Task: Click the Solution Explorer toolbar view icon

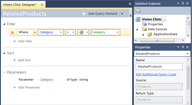Action: (138, 10)
